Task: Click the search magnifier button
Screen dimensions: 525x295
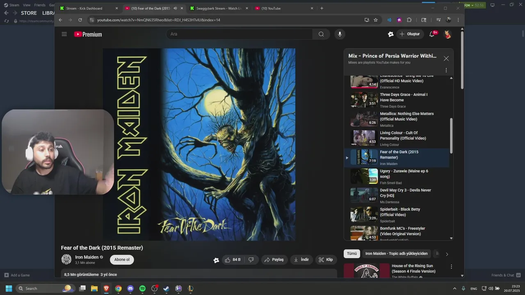Action: 321,34
